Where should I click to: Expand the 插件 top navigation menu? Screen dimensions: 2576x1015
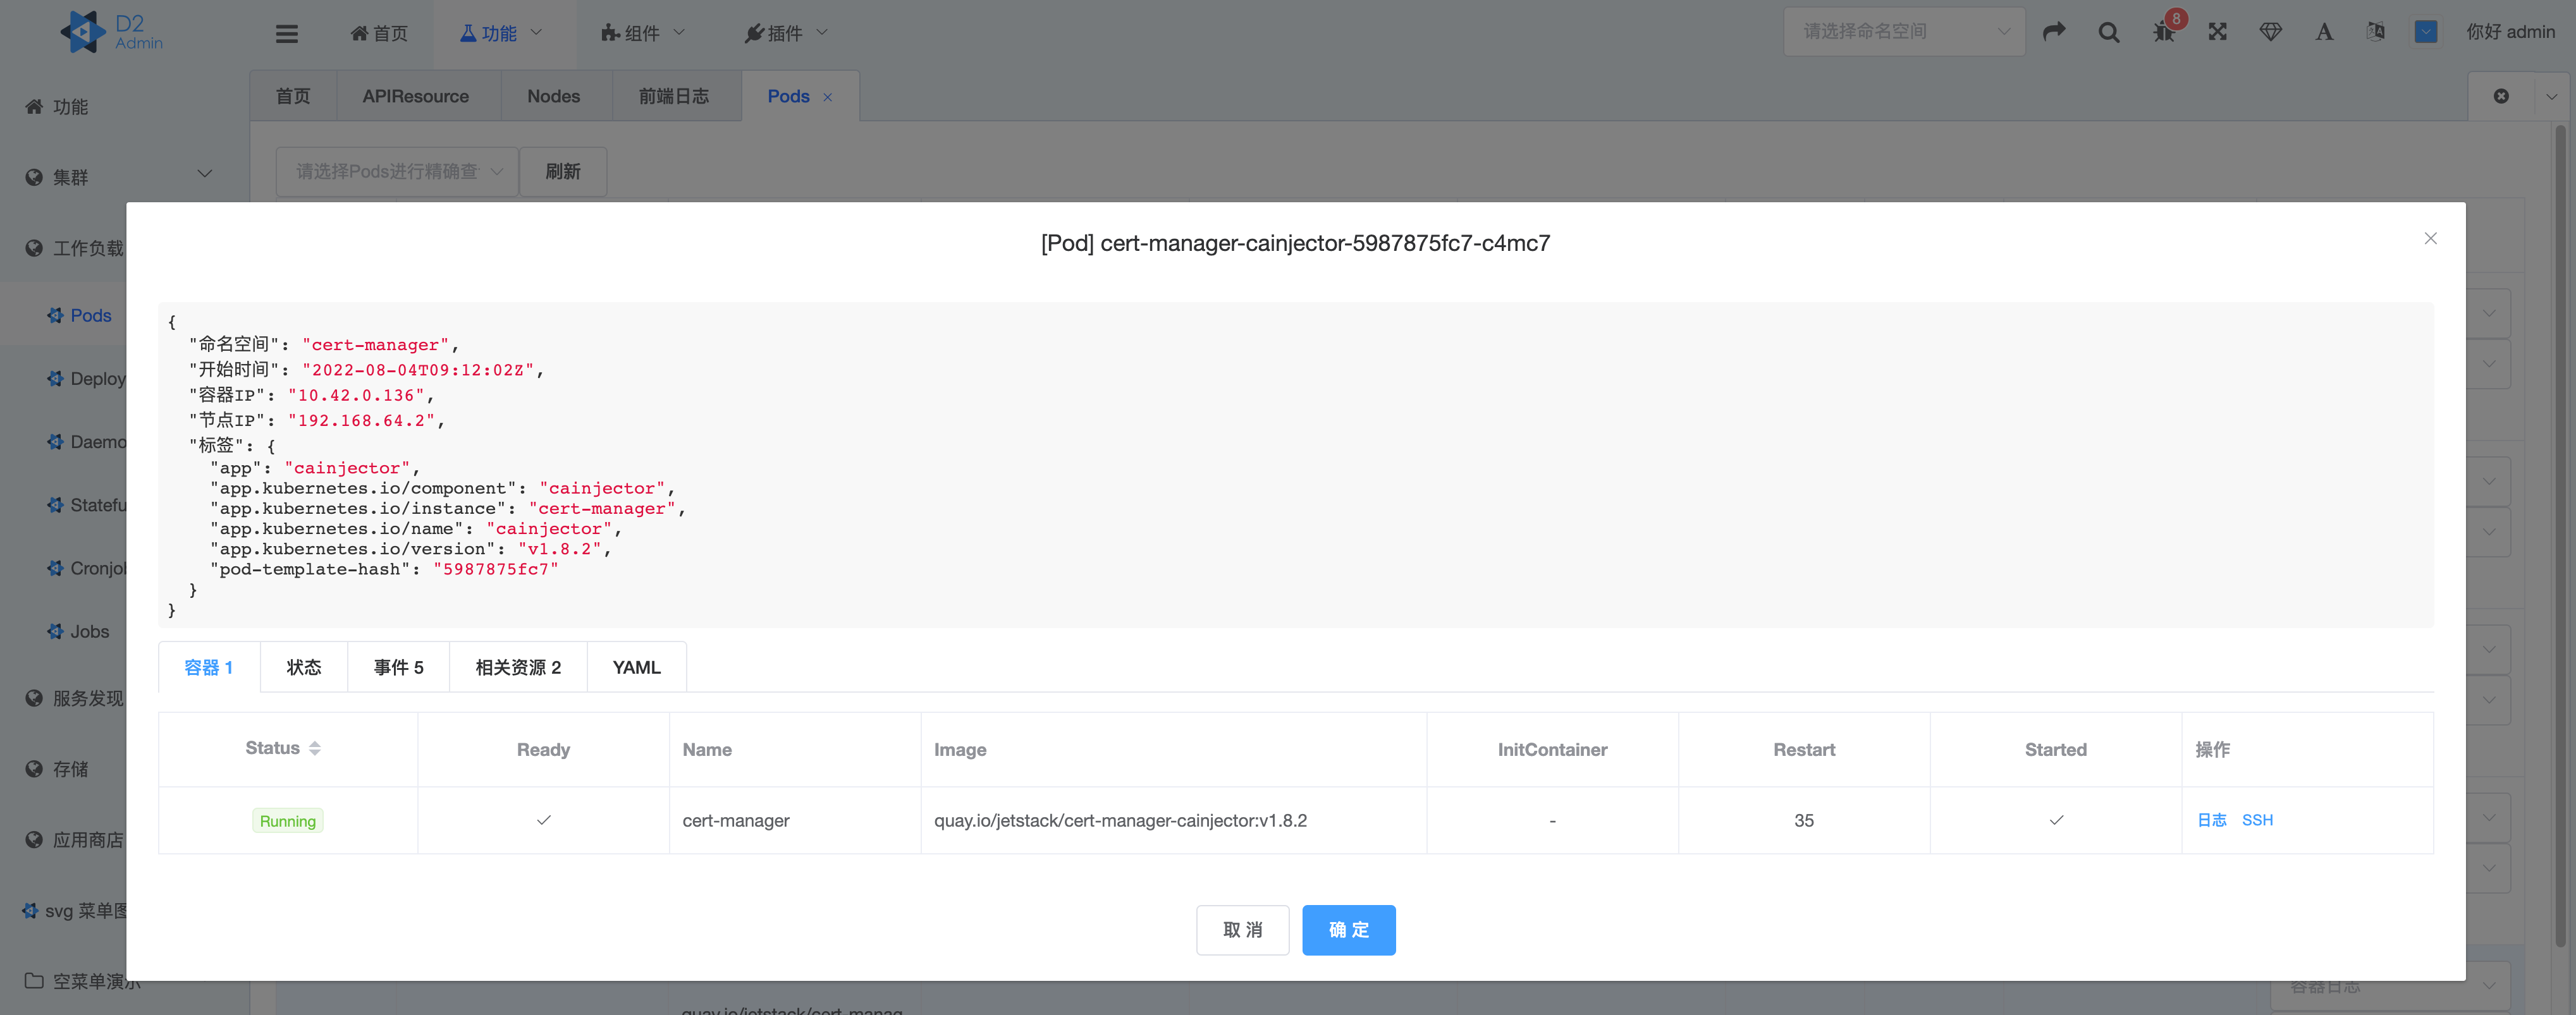[x=786, y=33]
